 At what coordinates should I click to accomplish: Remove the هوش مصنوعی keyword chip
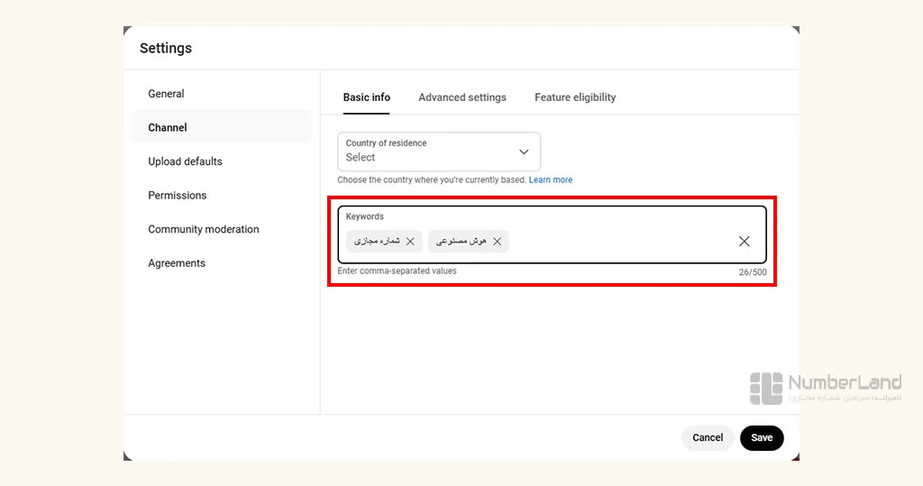click(x=497, y=242)
